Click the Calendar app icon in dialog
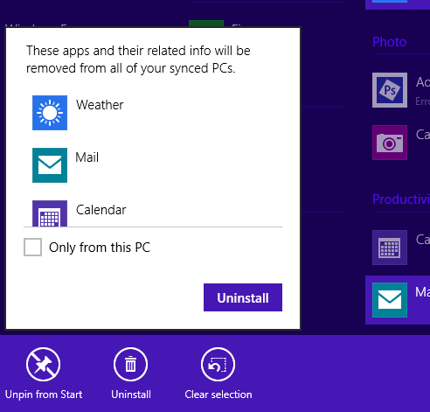430x412 pixels. click(x=50, y=213)
